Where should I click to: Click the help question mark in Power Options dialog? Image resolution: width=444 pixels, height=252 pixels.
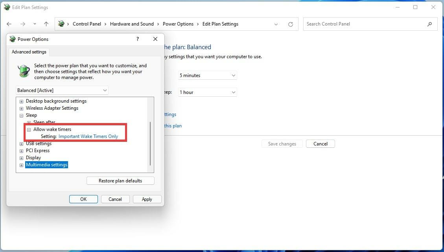click(137, 39)
